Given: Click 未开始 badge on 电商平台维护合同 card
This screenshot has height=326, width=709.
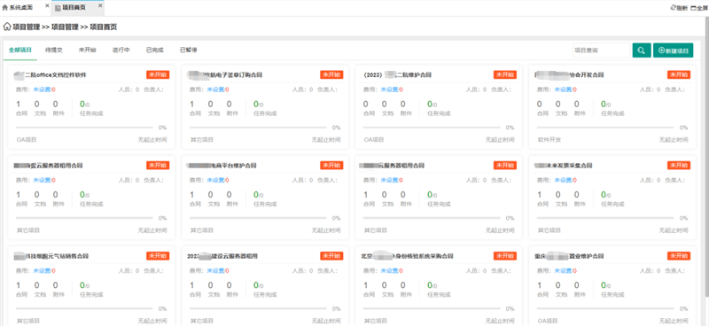Looking at the screenshot, I should [x=331, y=165].
